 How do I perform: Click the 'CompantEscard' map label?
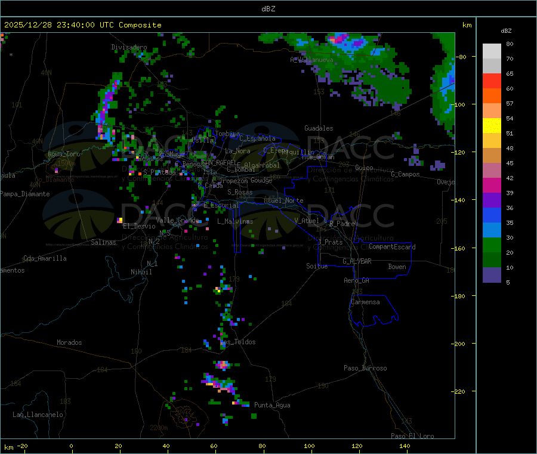[x=392, y=247]
